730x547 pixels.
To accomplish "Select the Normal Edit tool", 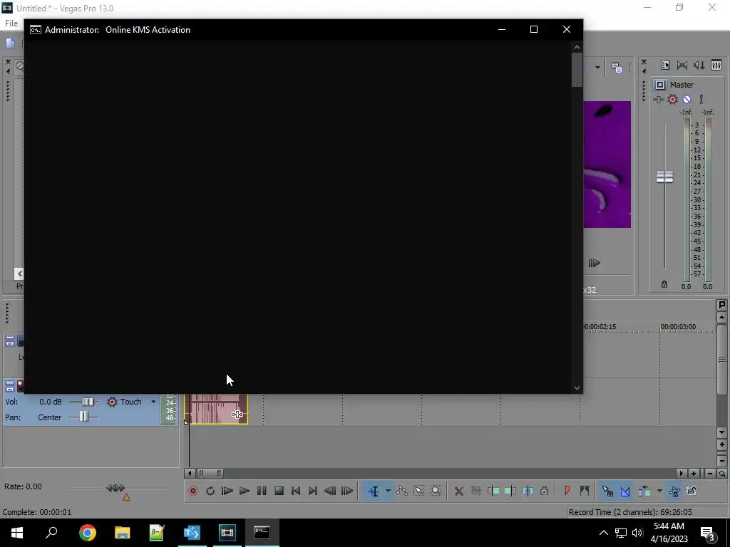I will click(374, 491).
